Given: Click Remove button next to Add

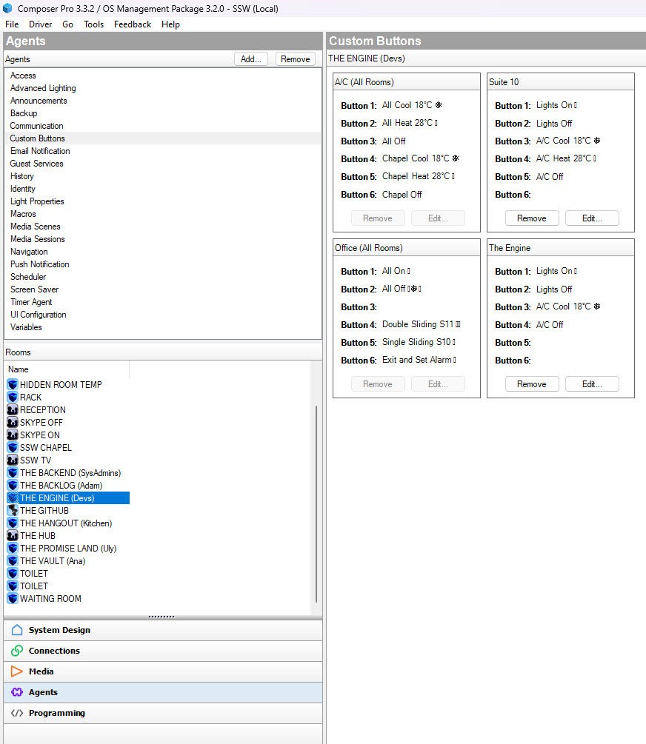Looking at the screenshot, I should click(x=296, y=59).
